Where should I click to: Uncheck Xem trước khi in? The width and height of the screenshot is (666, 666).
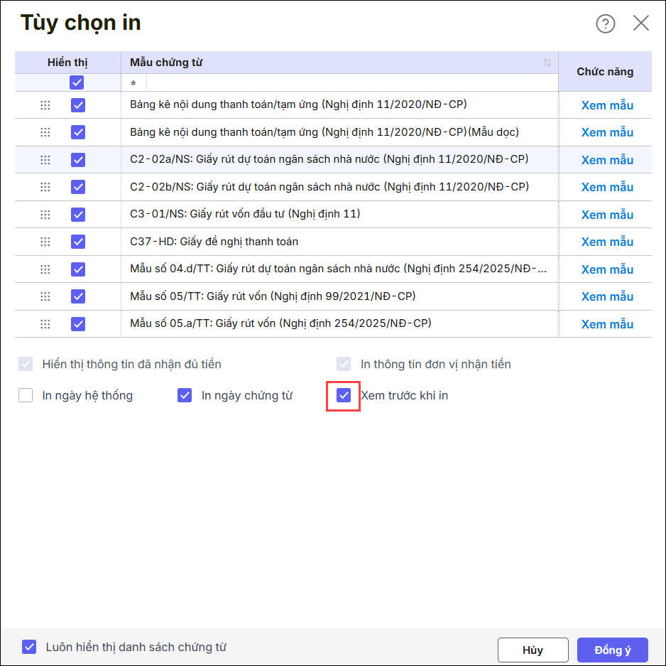pyautogui.click(x=344, y=395)
